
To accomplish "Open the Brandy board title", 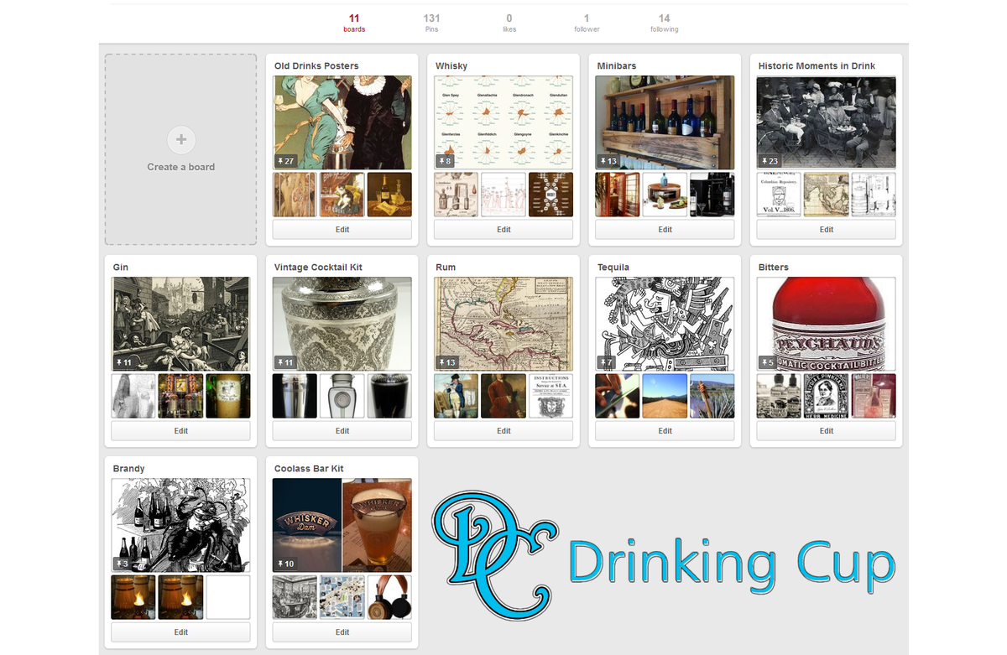I will [x=129, y=469].
